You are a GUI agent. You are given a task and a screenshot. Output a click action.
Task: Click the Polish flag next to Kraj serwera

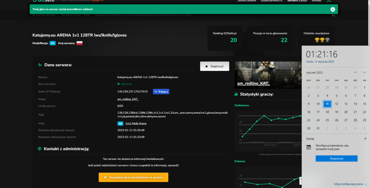tap(80, 43)
